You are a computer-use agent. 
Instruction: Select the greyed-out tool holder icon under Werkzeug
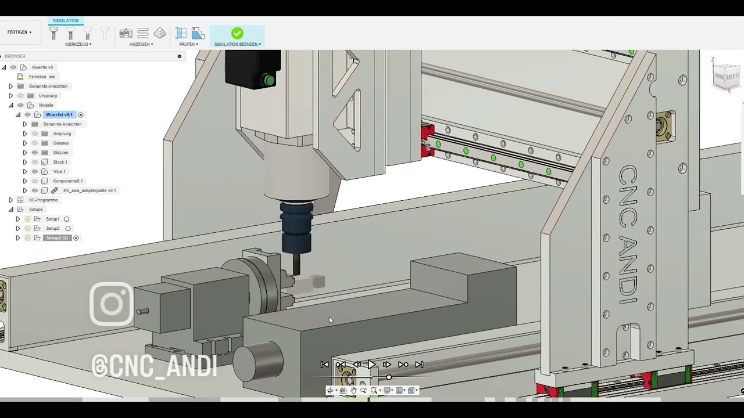105,34
